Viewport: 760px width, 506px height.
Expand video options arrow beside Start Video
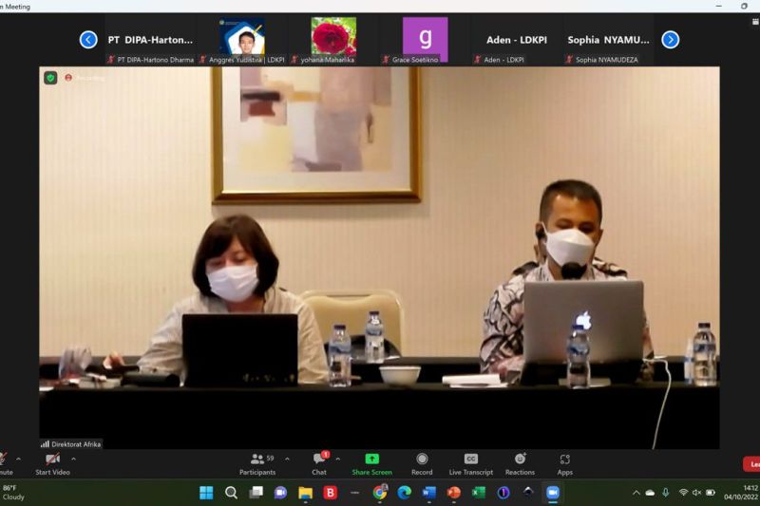(x=74, y=459)
